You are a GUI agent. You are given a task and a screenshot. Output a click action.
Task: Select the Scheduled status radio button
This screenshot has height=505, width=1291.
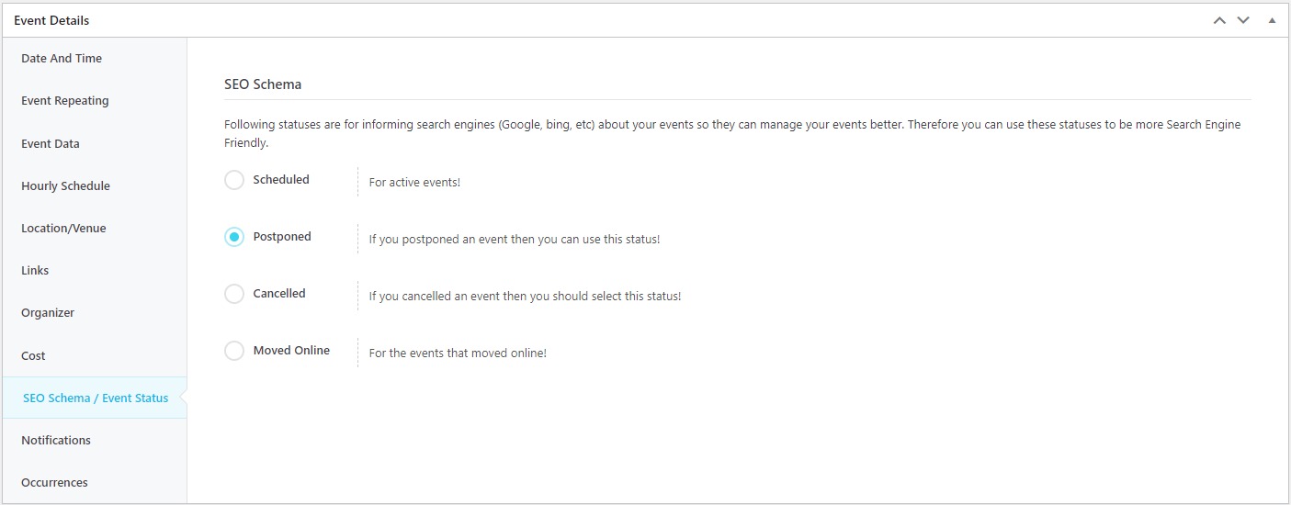(x=234, y=180)
